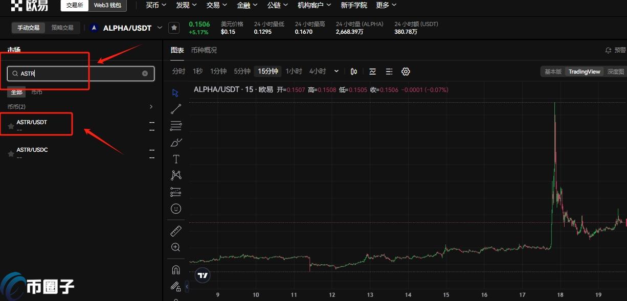
Task: Select the zoom-in magnifier tool
Action: tap(176, 247)
